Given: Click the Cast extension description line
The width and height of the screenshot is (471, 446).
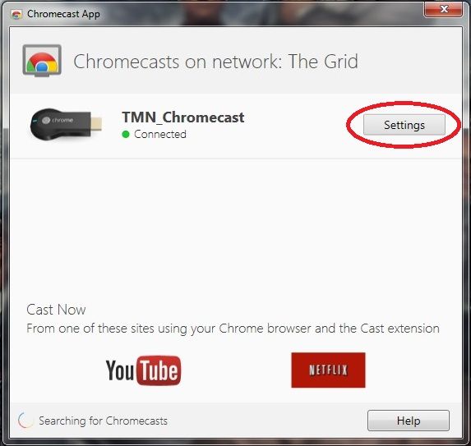Looking at the screenshot, I should click(x=233, y=329).
